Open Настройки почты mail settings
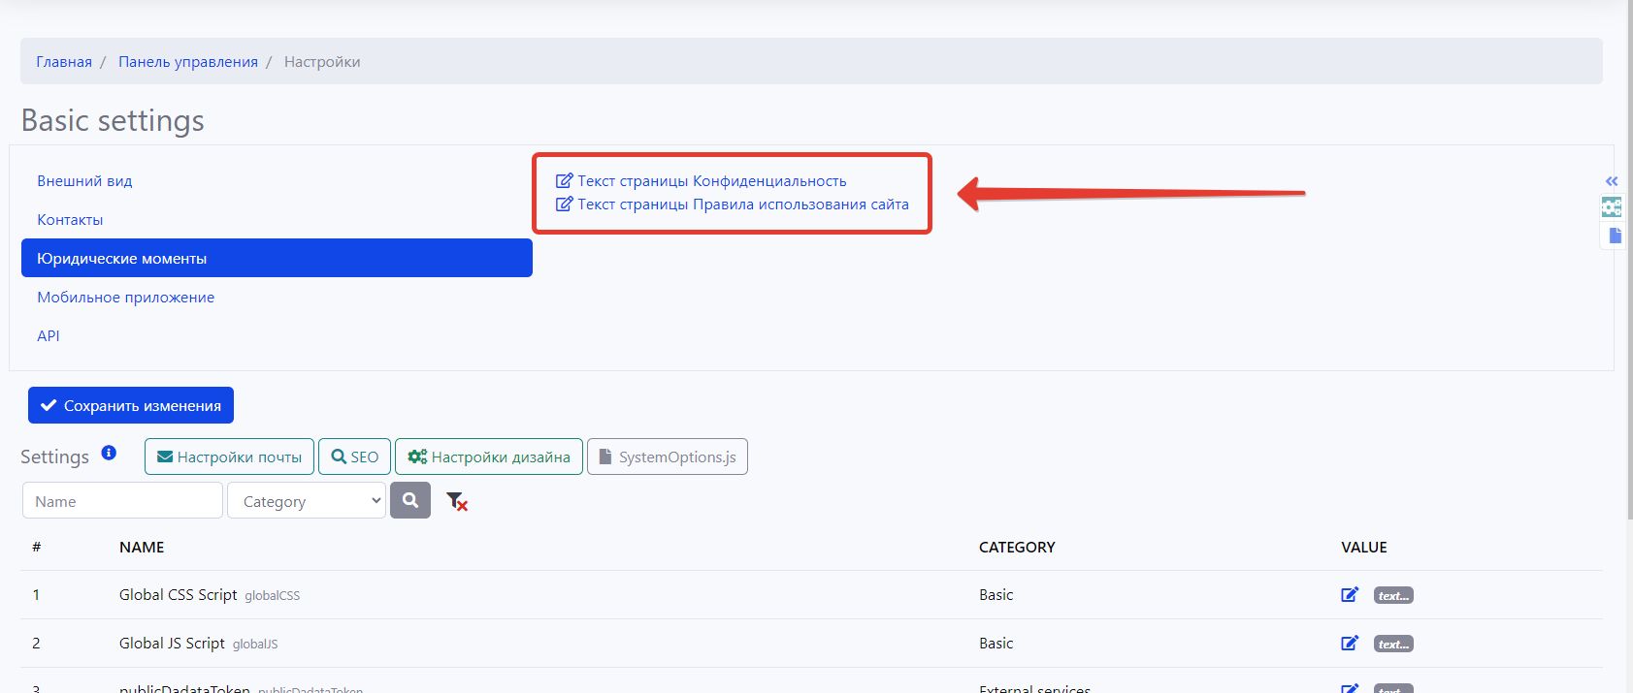The width and height of the screenshot is (1633, 693). coord(229,457)
